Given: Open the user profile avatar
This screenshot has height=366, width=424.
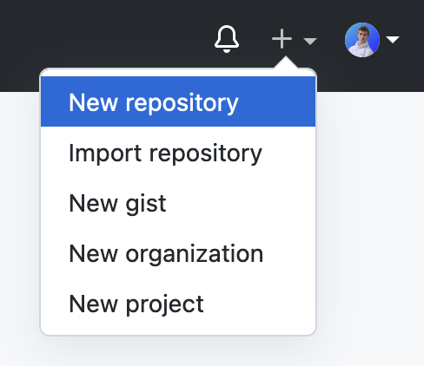Looking at the screenshot, I should click(362, 40).
